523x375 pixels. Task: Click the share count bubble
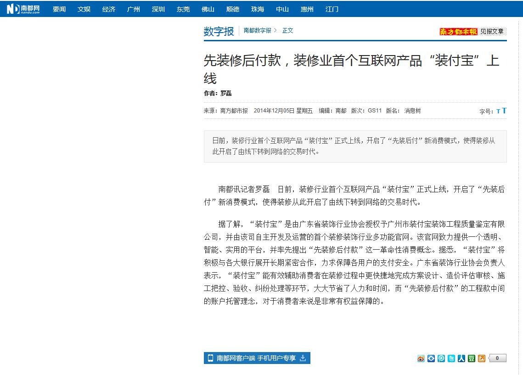[x=498, y=358]
